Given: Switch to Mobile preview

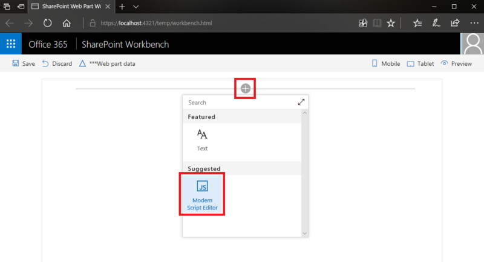Looking at the screenshot, I should tap(386, 63).
